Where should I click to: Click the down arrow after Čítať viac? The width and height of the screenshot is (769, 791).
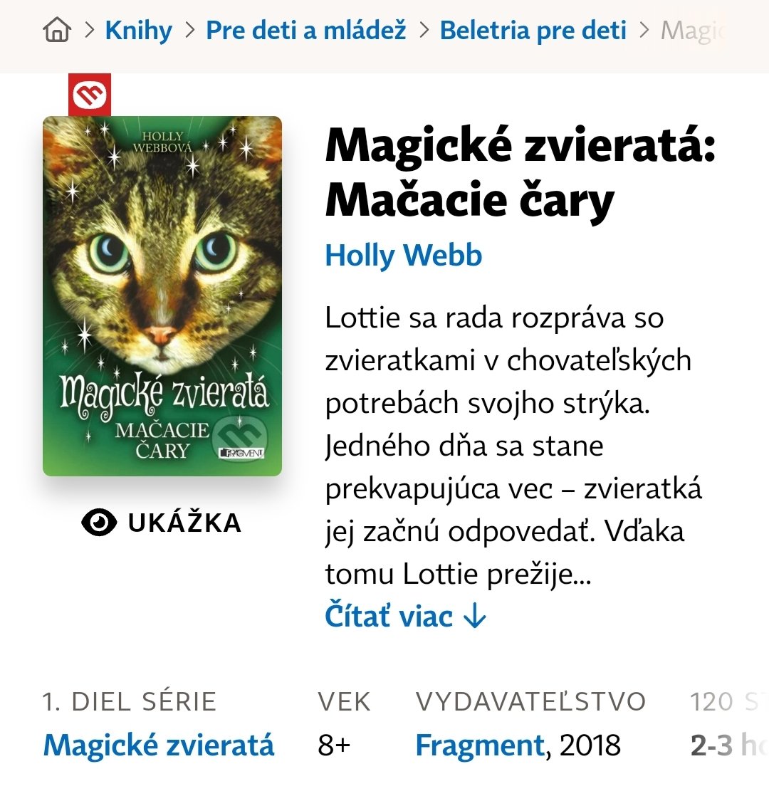tap(474, 615)
